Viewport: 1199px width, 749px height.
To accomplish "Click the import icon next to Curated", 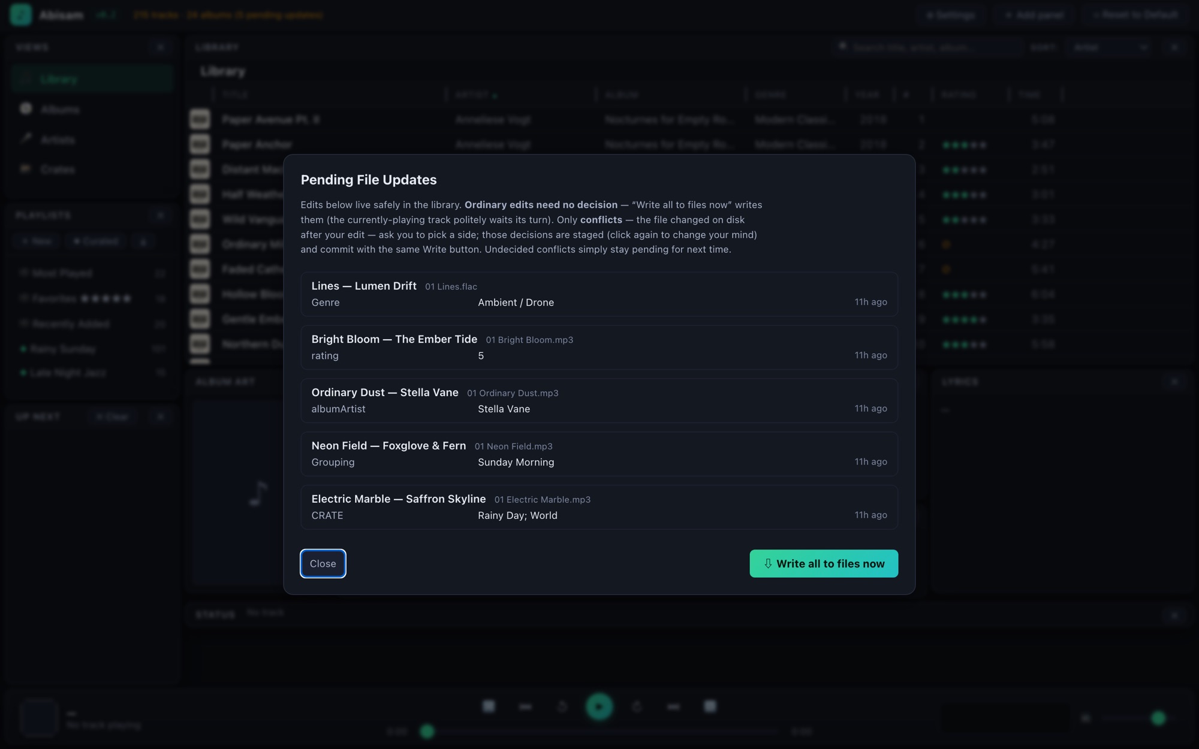I will click(x=143, y=241).
